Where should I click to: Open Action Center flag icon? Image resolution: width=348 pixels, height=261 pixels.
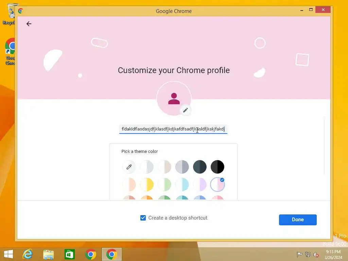point(299,254)
